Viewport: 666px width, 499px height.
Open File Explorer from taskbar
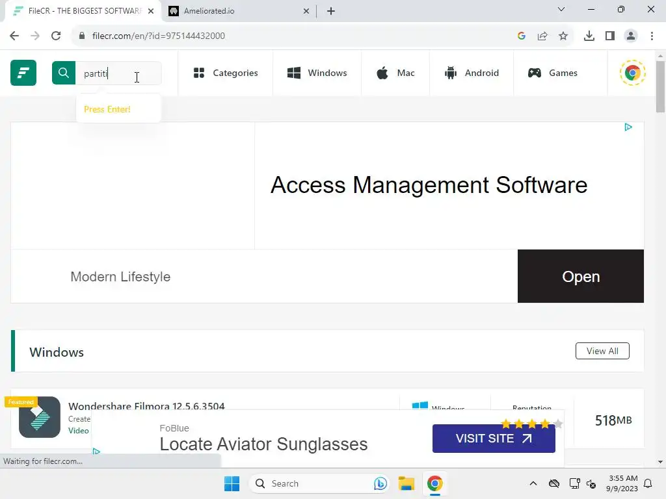406,483
